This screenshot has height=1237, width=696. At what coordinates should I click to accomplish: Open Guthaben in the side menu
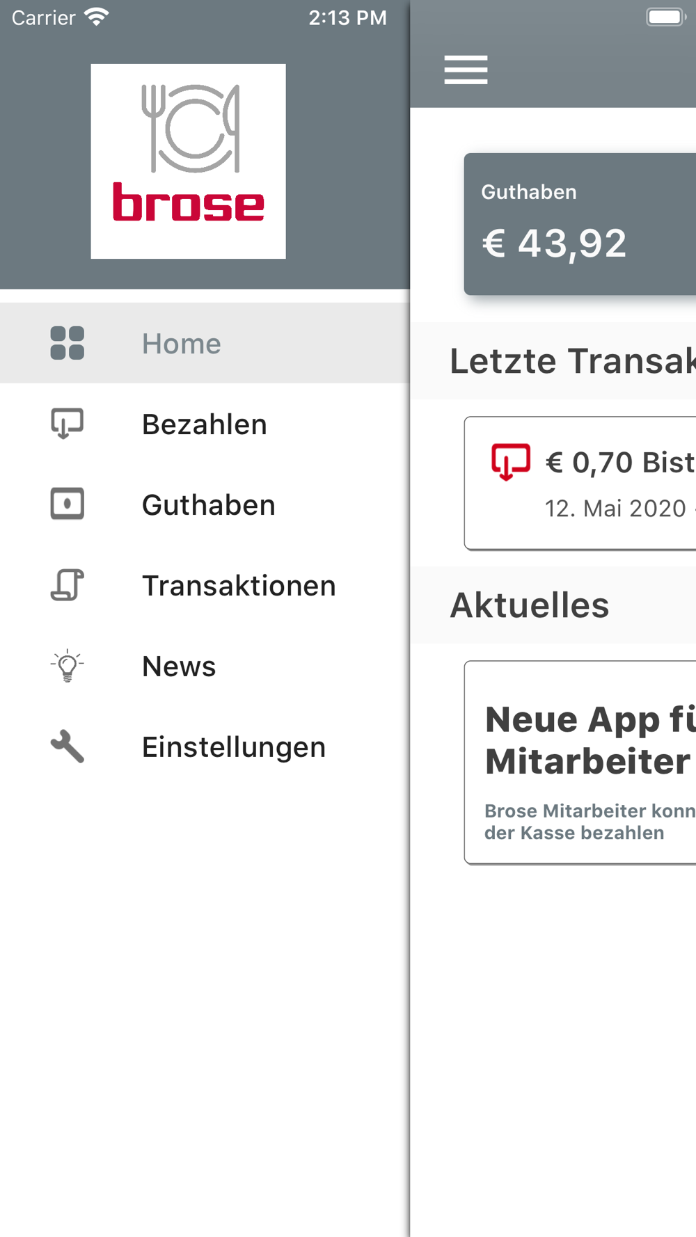pos(205,504)
